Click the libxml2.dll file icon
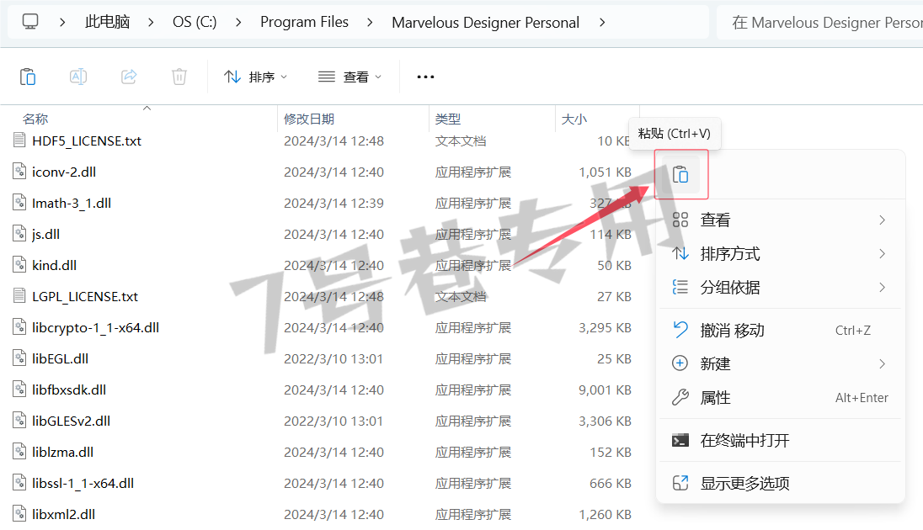Screen dimensions: 923x530 [x=19, y=514]
